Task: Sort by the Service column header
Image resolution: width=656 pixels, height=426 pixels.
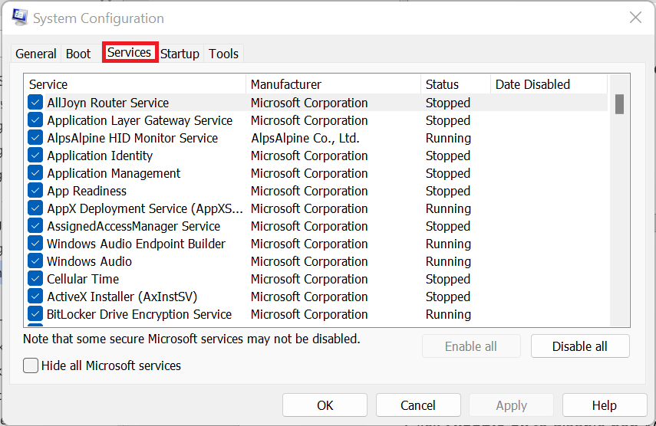Action: [135, 84]
